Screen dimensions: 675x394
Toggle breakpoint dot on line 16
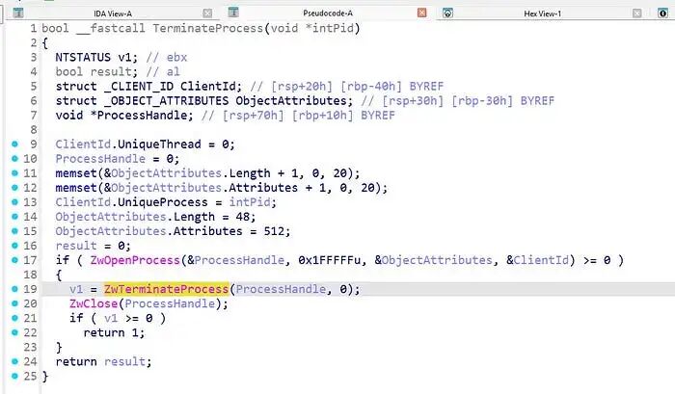(14, 246)
